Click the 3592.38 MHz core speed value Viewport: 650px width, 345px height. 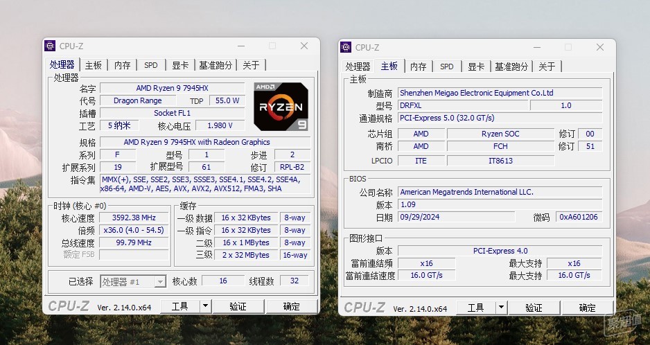pos(134,218)
